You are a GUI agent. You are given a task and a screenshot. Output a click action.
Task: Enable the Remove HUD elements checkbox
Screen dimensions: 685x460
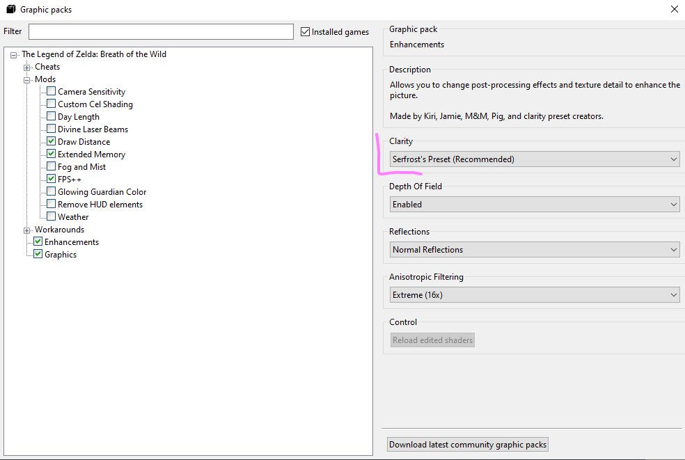point(51,204)
